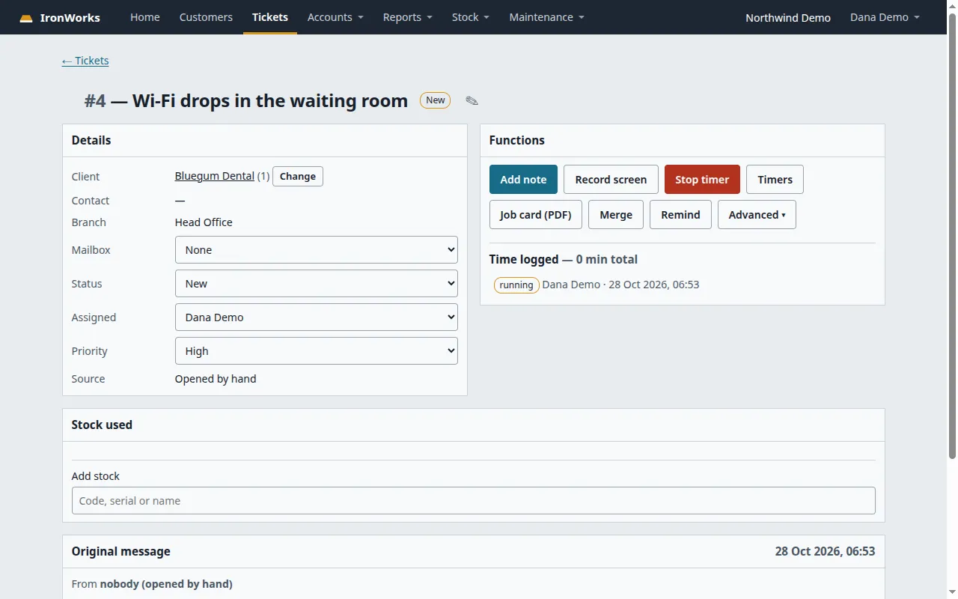
Task: Click the running timer badge
Action: pos(516,285)
